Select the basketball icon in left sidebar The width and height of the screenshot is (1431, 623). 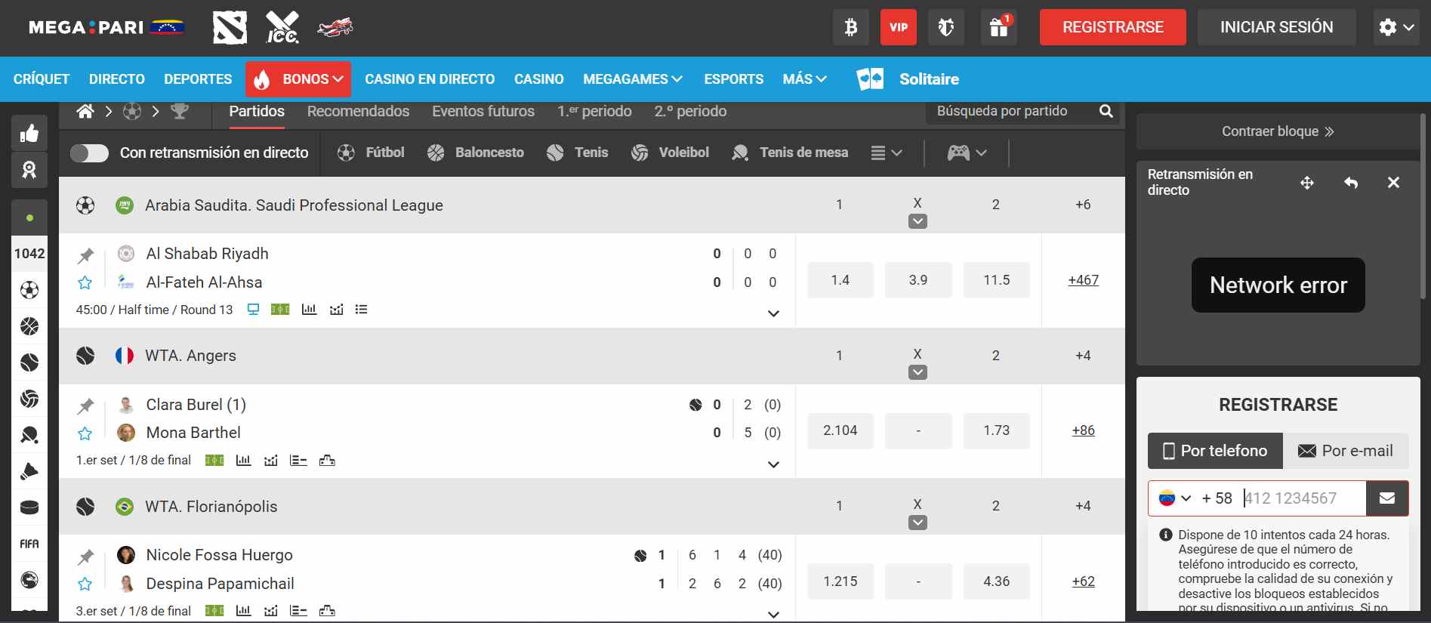[29, 326]
